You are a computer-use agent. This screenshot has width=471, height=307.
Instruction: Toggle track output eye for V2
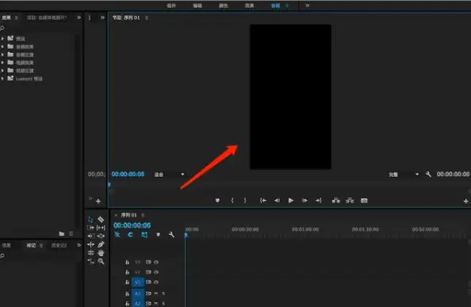click(x=156, y=272)
